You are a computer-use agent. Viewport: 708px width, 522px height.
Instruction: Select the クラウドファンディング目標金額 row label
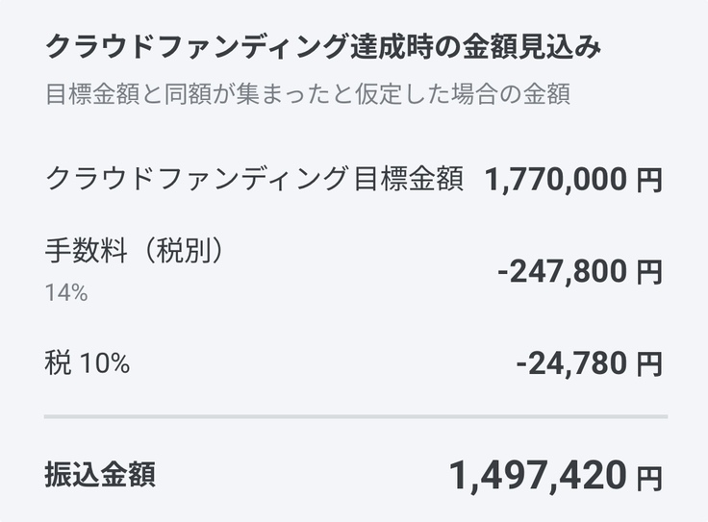254,178
